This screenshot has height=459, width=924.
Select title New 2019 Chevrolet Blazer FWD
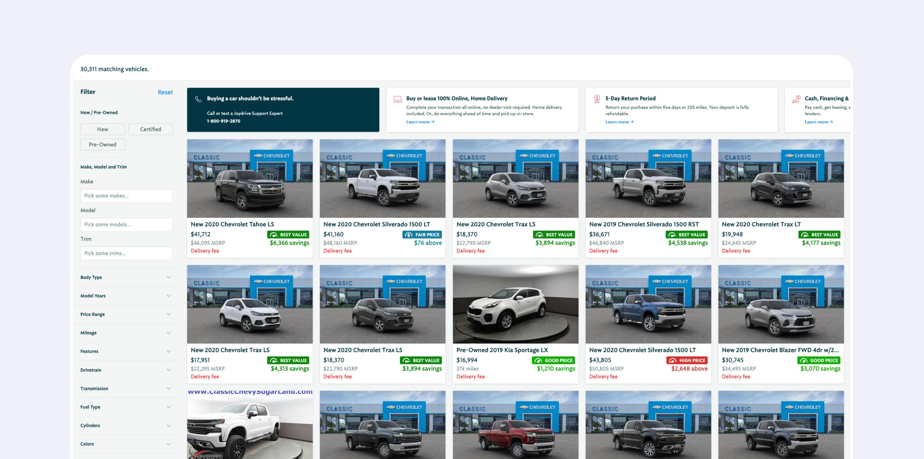click(x=780, y=350)
